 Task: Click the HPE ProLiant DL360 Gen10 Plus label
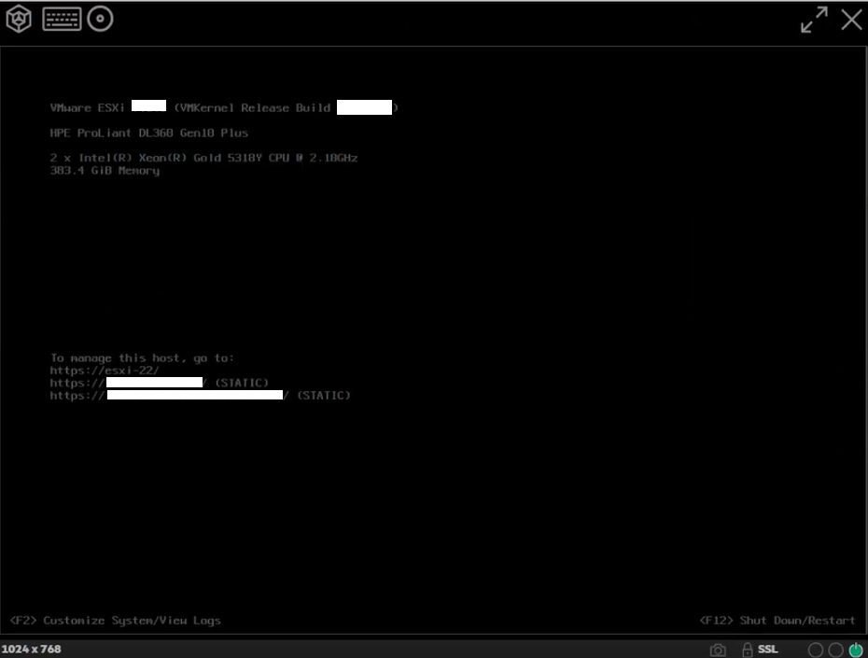(x=148, y=133)
